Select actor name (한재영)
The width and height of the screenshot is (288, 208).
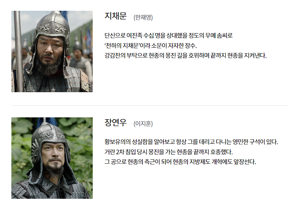(143, 17)
